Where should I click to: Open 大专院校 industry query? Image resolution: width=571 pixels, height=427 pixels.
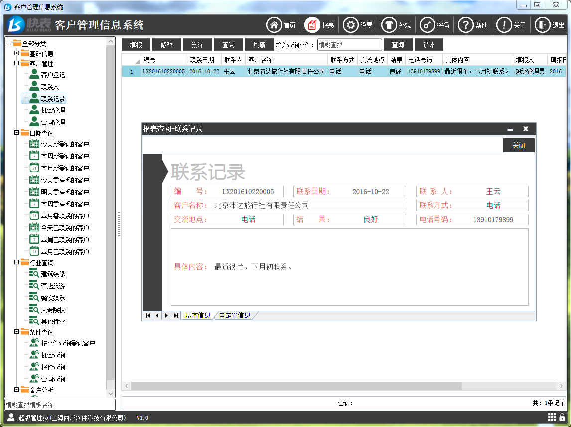coord(53,310)
